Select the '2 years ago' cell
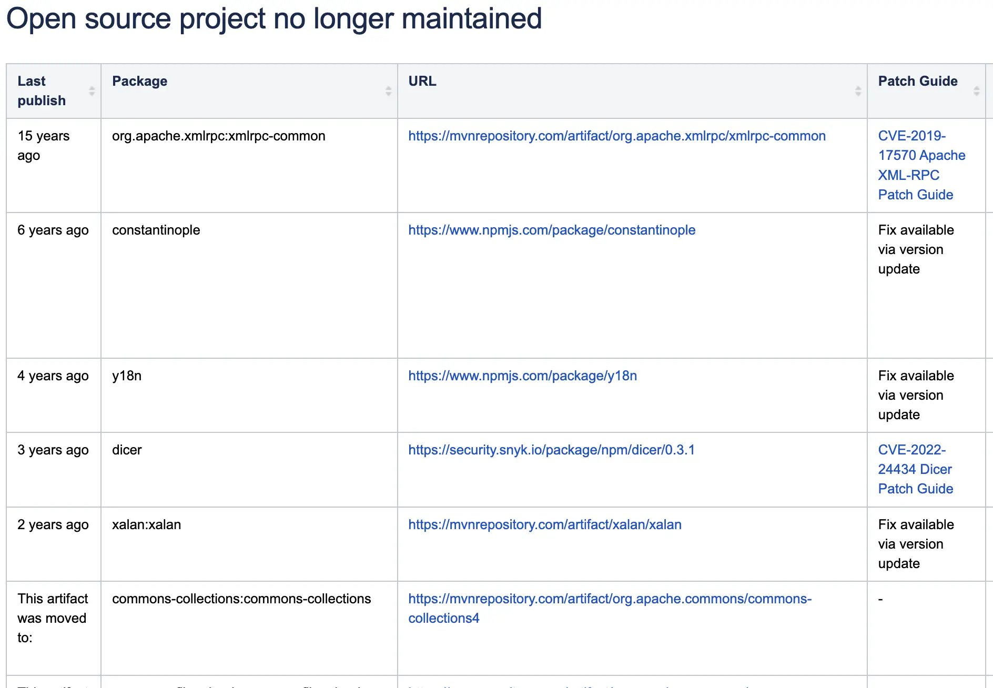Screen dimensions: 993x688 54,544
